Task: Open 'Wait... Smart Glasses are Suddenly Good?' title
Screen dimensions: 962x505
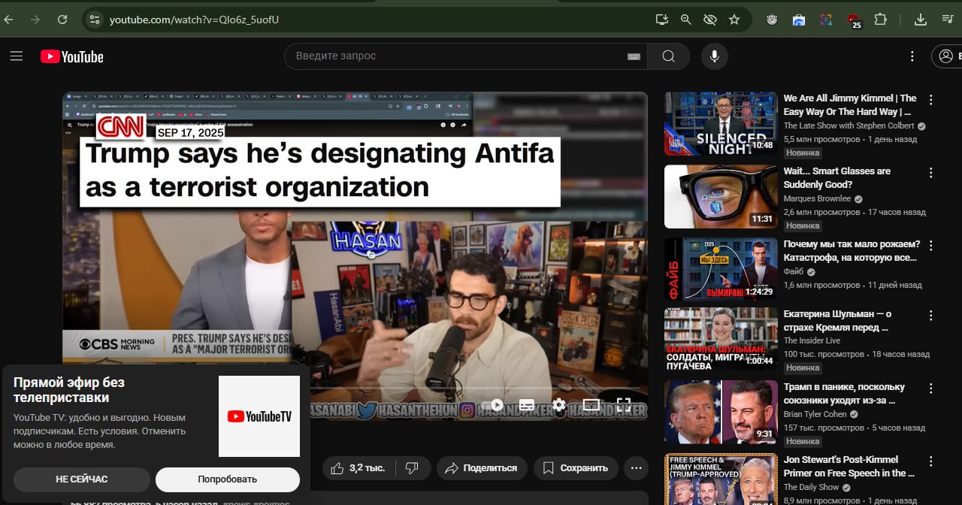Action: [836, 177]
